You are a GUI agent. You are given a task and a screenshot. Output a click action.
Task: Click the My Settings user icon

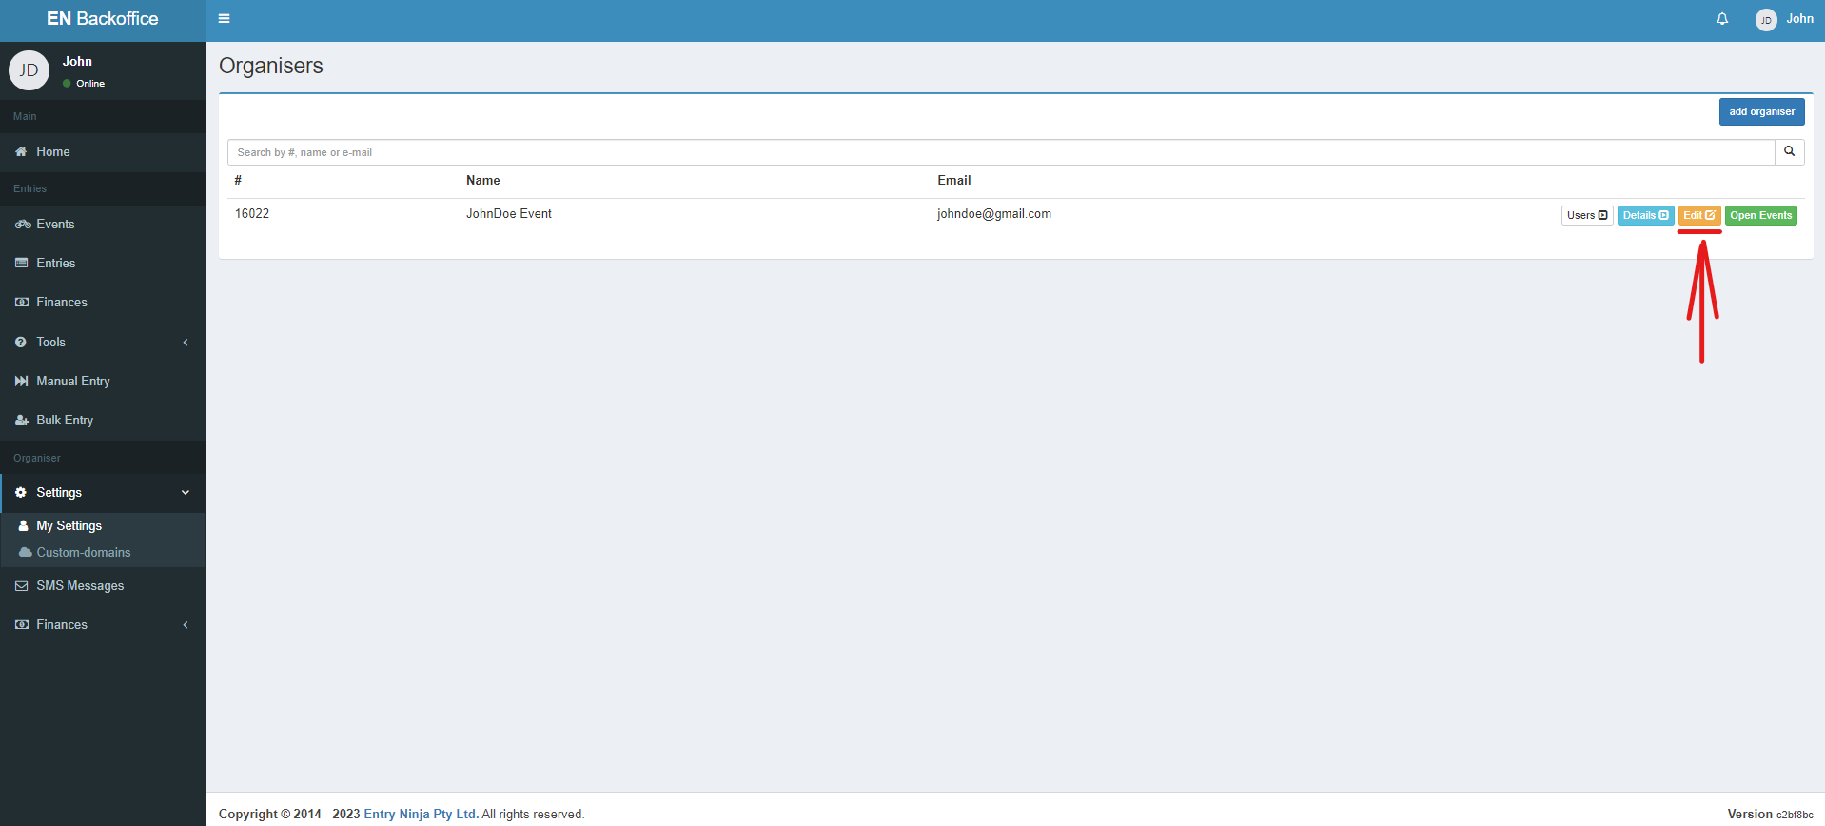(x=24, y=526)
